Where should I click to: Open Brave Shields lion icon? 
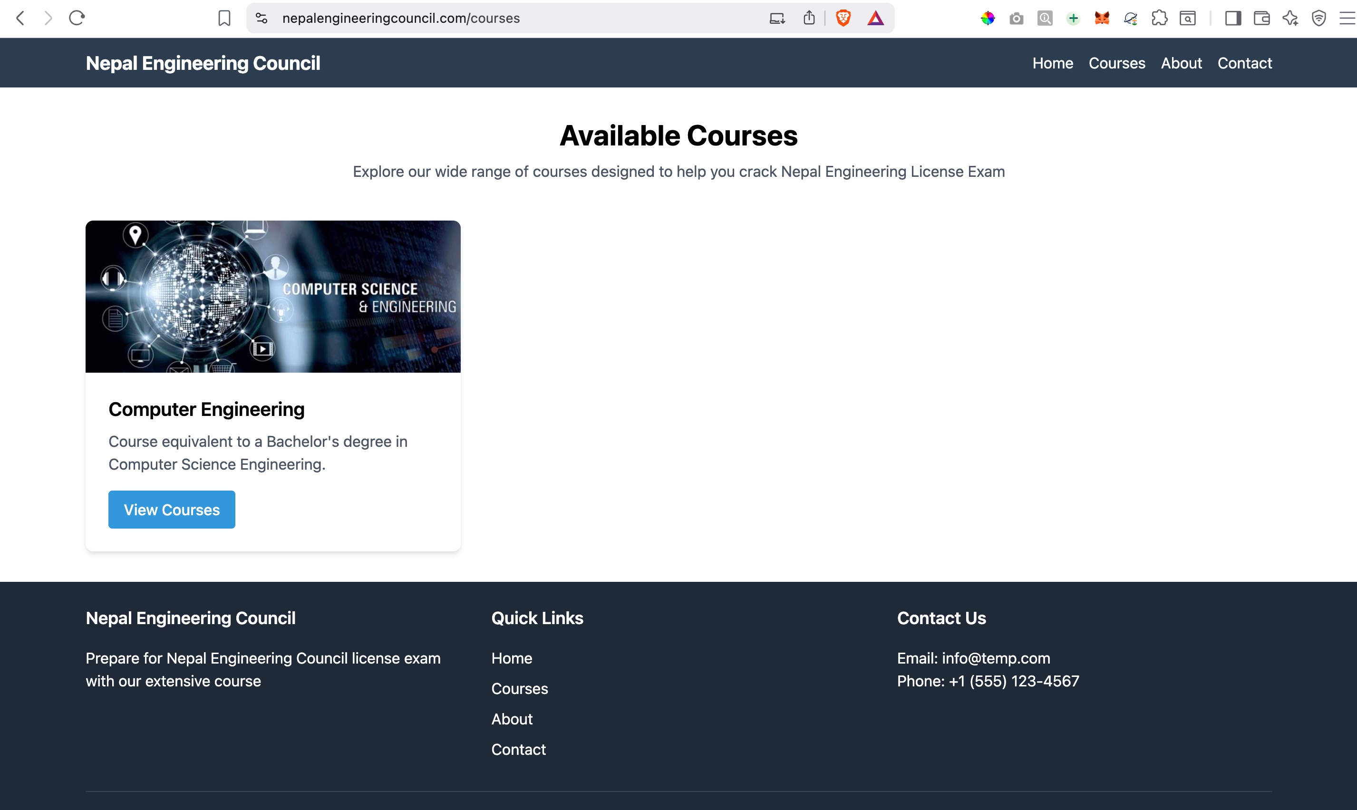pos(843,18)
